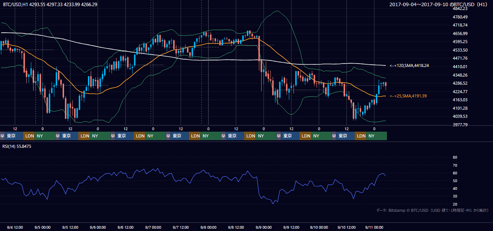Click price axis value 4224.77

[460, 92]
